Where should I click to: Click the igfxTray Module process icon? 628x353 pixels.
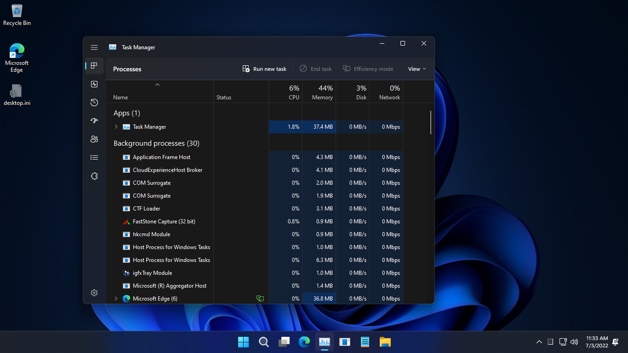point(126,273)
